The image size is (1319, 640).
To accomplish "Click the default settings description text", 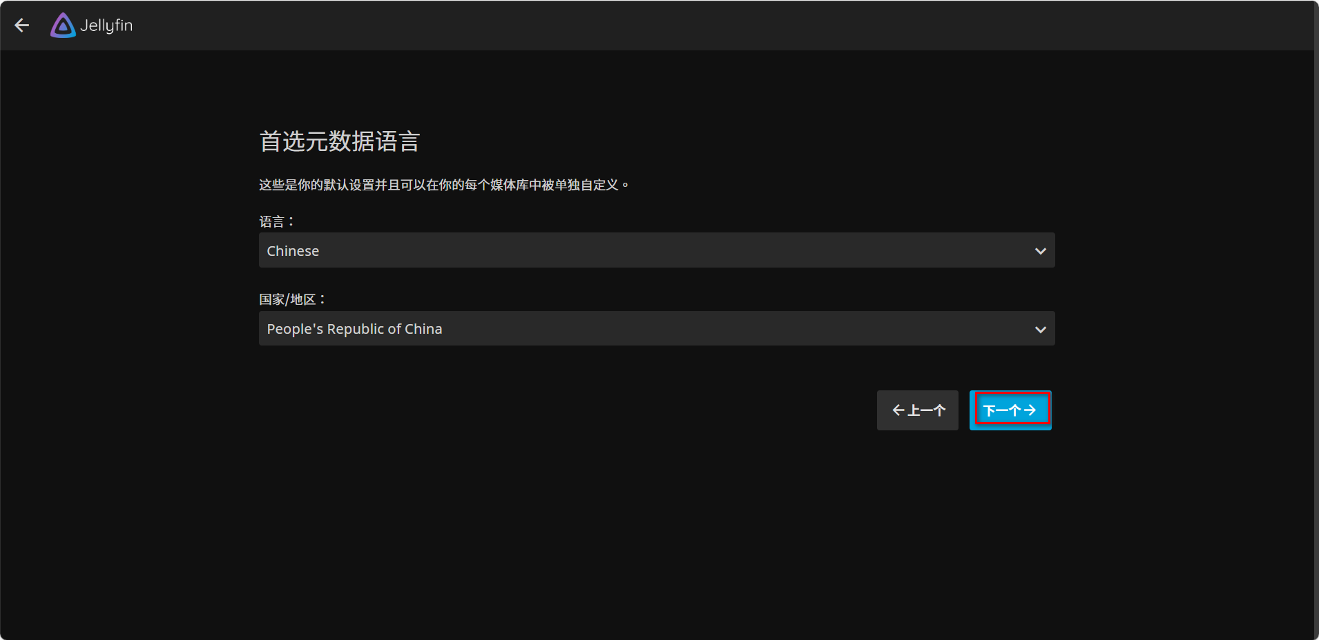I will [x=443, y=185].
